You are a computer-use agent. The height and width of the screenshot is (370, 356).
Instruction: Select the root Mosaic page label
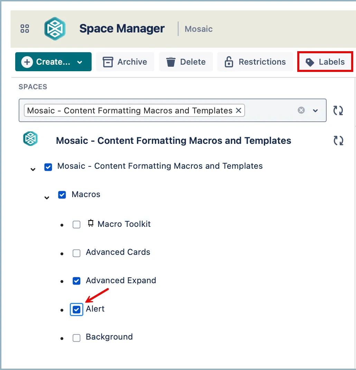(x=160, y=166)
